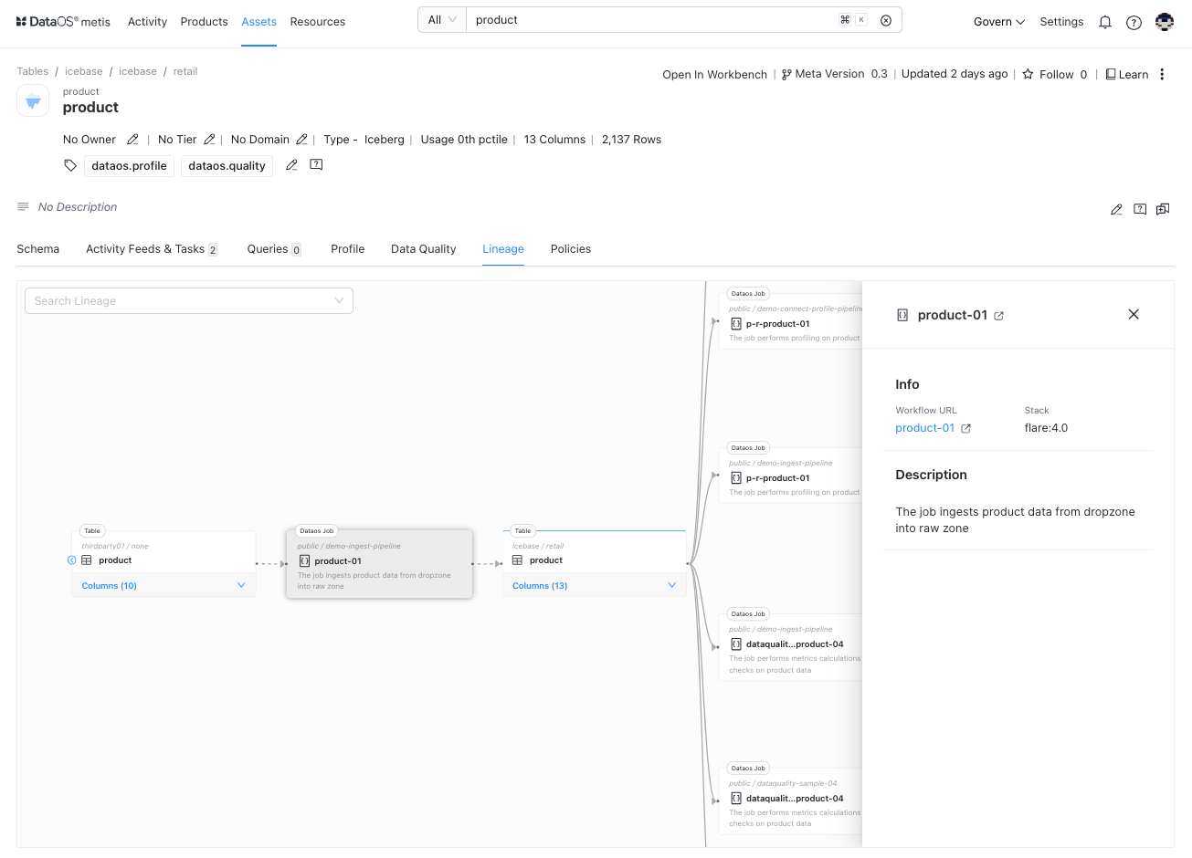Open Assets in top navigation
Screen dimensions: 1192x858
259,22
